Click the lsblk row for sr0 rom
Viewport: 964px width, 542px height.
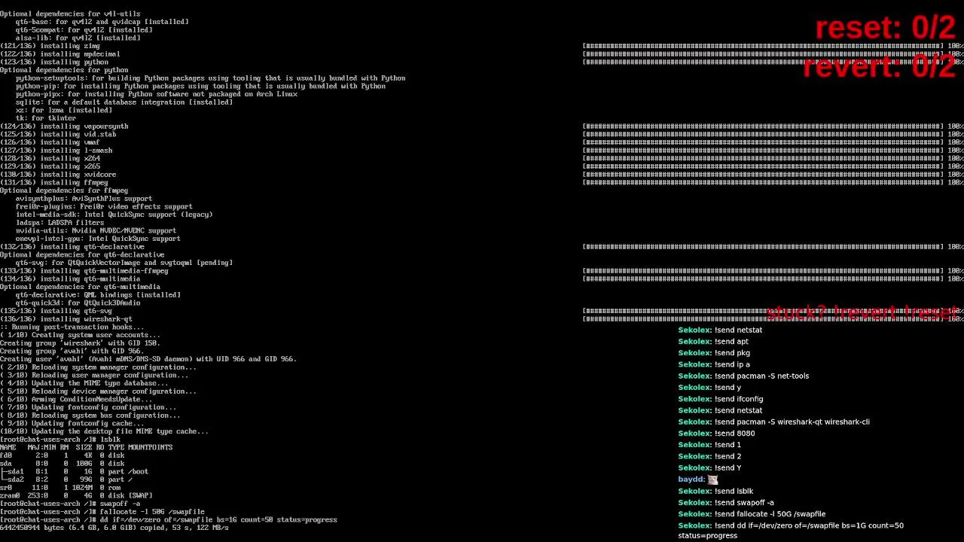click(x=60, y=488)
